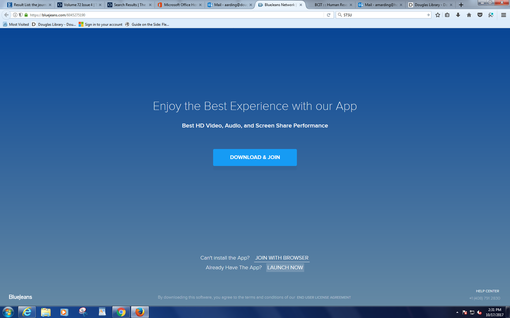The image size is (510, 318).
Task: Open Internet Explorer from taskbar
Action: point(27,312)
